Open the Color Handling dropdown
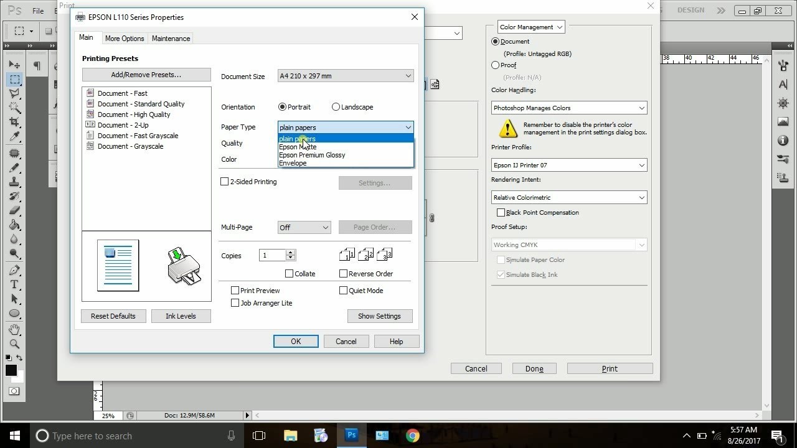 pos(569,108)
